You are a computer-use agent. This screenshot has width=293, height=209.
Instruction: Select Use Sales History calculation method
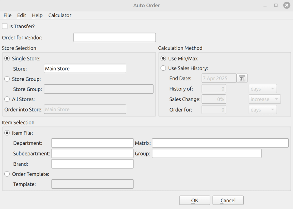(163, 68)
